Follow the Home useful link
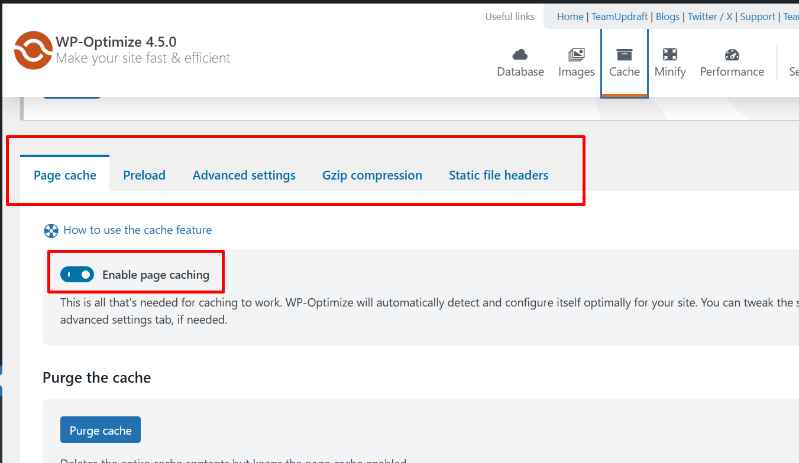799x463 pixels. (570, 17)
